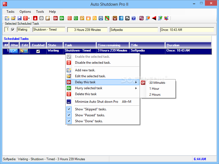Click the 'Once: 10:43 AM' field in selected panel
The height and width of the screenshot is (164, 219).
click(187, 30)
